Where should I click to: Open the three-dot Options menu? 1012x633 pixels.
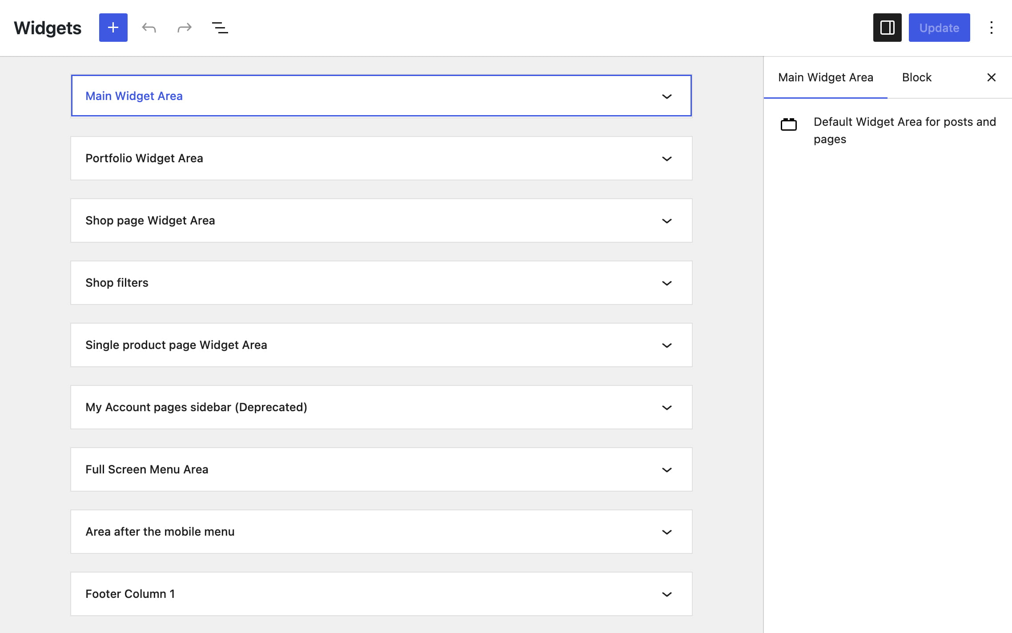[x=991, y=28]
